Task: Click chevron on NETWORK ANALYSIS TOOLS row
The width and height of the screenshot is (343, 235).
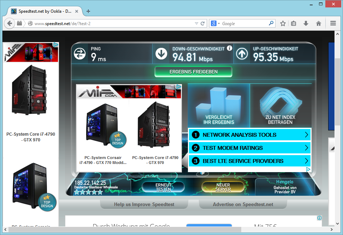Action: click(307, 135)
